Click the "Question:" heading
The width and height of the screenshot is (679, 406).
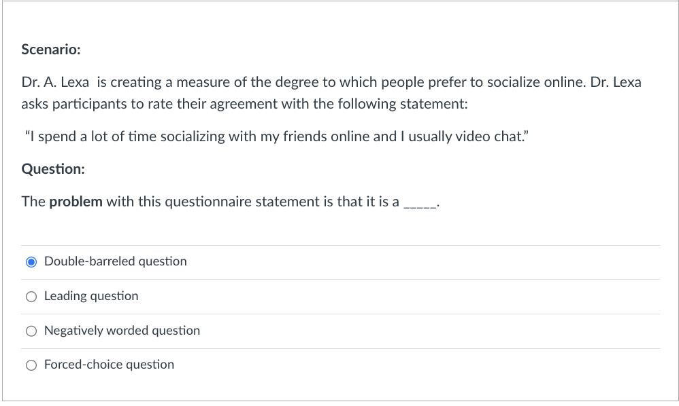53,169
